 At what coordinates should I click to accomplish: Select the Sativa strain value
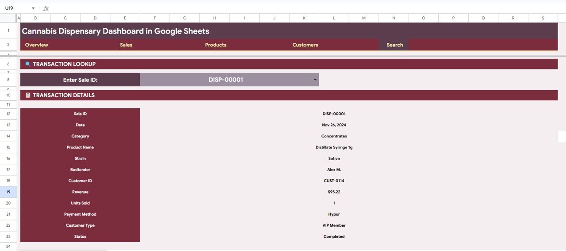pos(334,158)
